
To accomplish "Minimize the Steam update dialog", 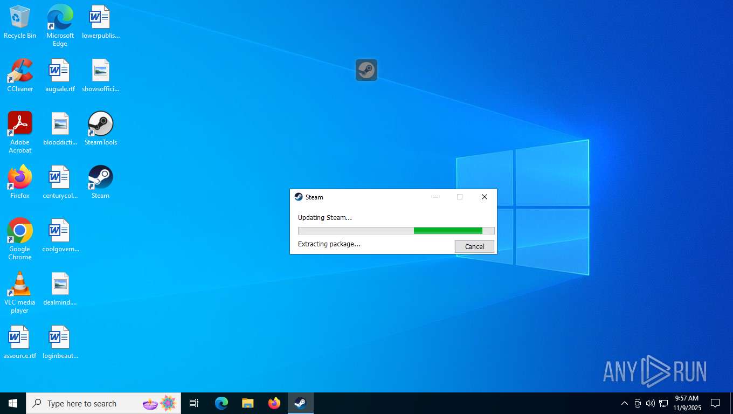I will (x=435, y=197).
